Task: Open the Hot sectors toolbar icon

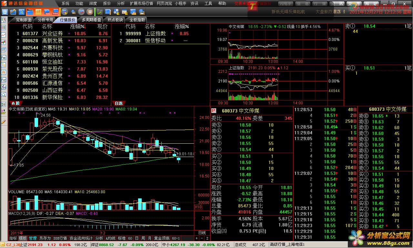Action: (x=47, y=12)
